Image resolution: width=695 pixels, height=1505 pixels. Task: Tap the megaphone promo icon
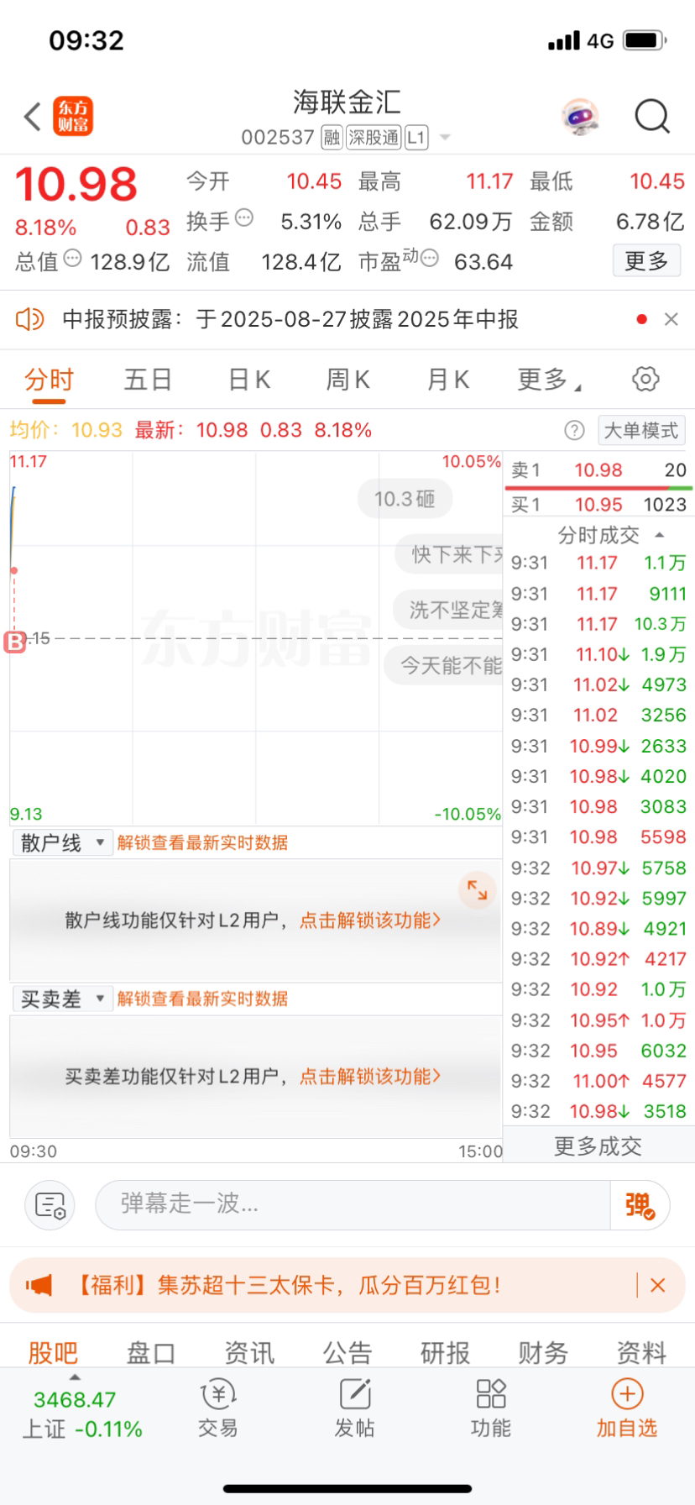39,1285
